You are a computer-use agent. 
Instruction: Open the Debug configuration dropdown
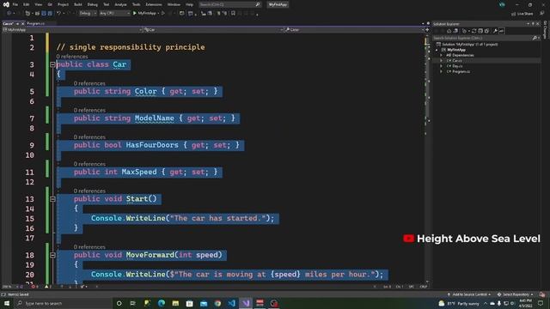88,14
